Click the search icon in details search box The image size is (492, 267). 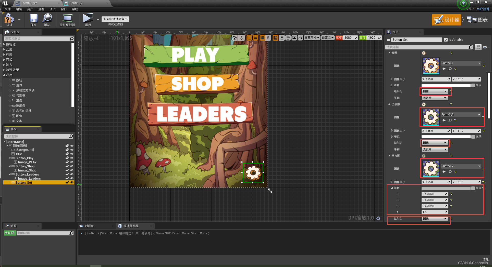pyautogui.click(x=471, y=47)
